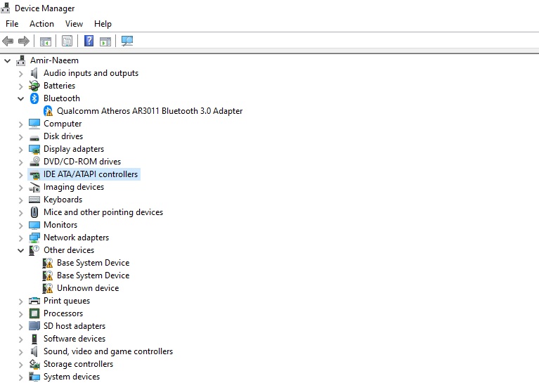Image resolution: width=539 pixels, height=383 pixels.
Task: Collapse the Amir-Naeem root node
Action: (x=7, y=61)
